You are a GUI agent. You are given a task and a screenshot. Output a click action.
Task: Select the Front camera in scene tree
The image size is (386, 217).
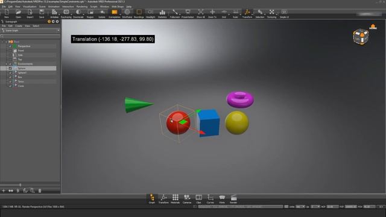point(21,51)
